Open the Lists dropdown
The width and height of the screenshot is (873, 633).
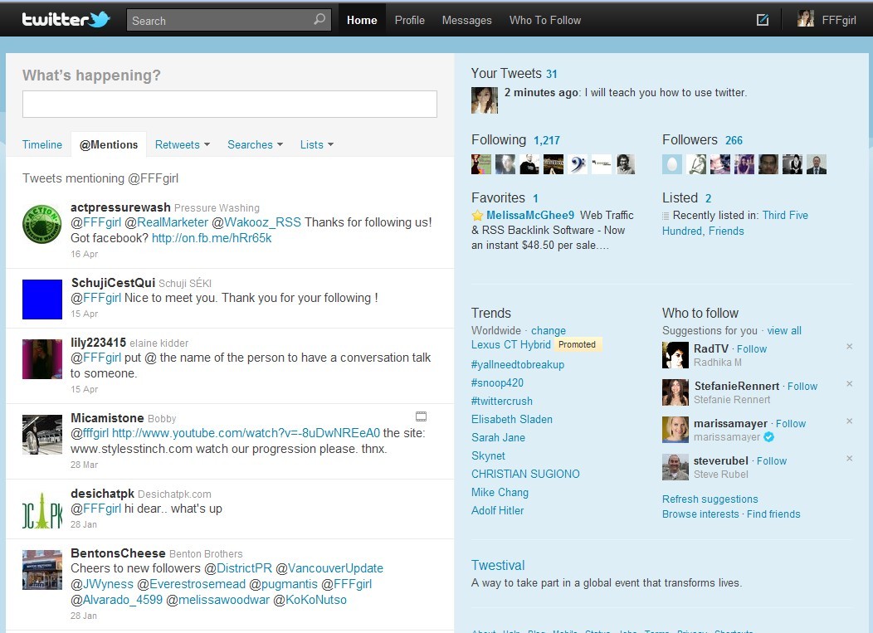pos(316,144)
